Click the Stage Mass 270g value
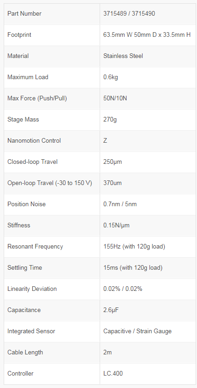197x388 pixels. (x=110, y=120)
